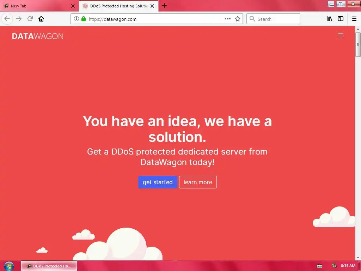Click the "You have an idea, we have a solution." heading
This screenshot has height=271, width=361.
(x=177, y=129)
